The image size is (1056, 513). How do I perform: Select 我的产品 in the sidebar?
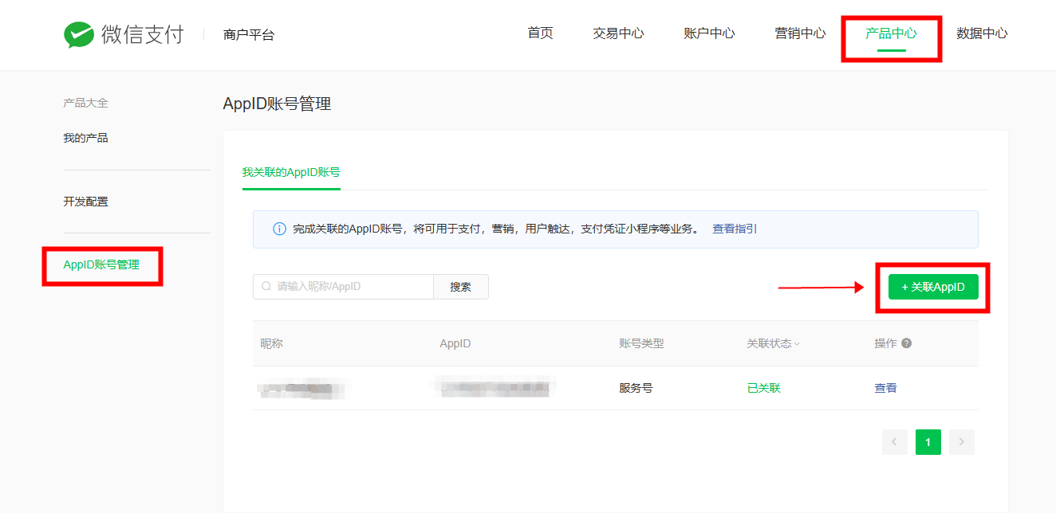coord(85,138)
